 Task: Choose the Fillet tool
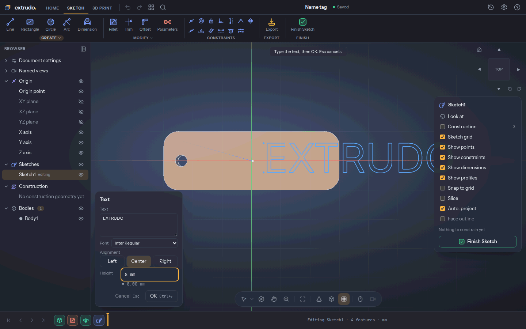113,25
